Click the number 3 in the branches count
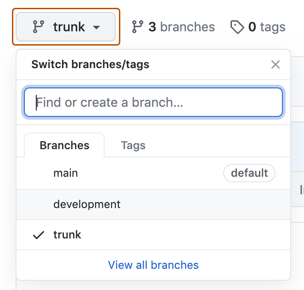Screen dimensions: 304x290 (152, 27)
